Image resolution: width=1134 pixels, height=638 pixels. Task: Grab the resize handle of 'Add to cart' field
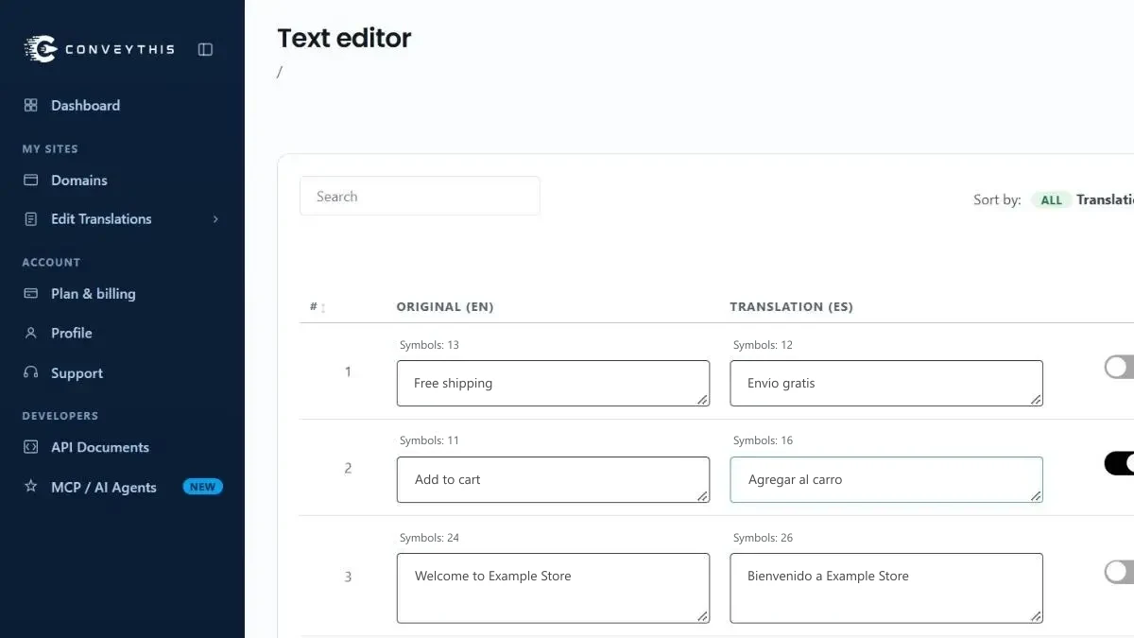702,496
